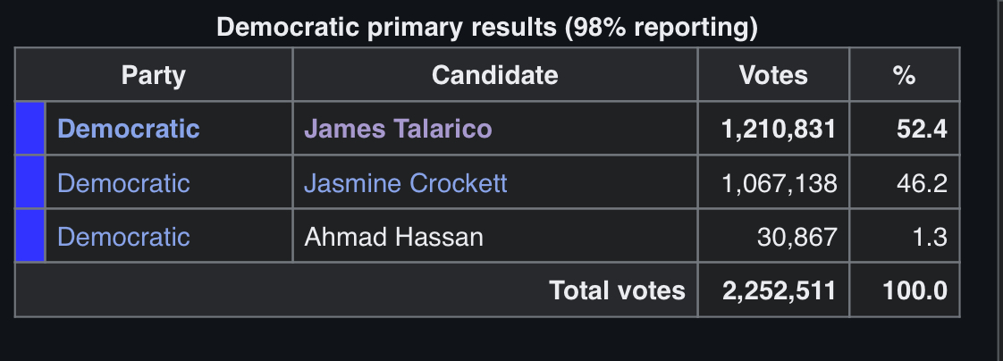Click the Total votes label
The width and height of the screenshot is (1003, 361).
617,290
